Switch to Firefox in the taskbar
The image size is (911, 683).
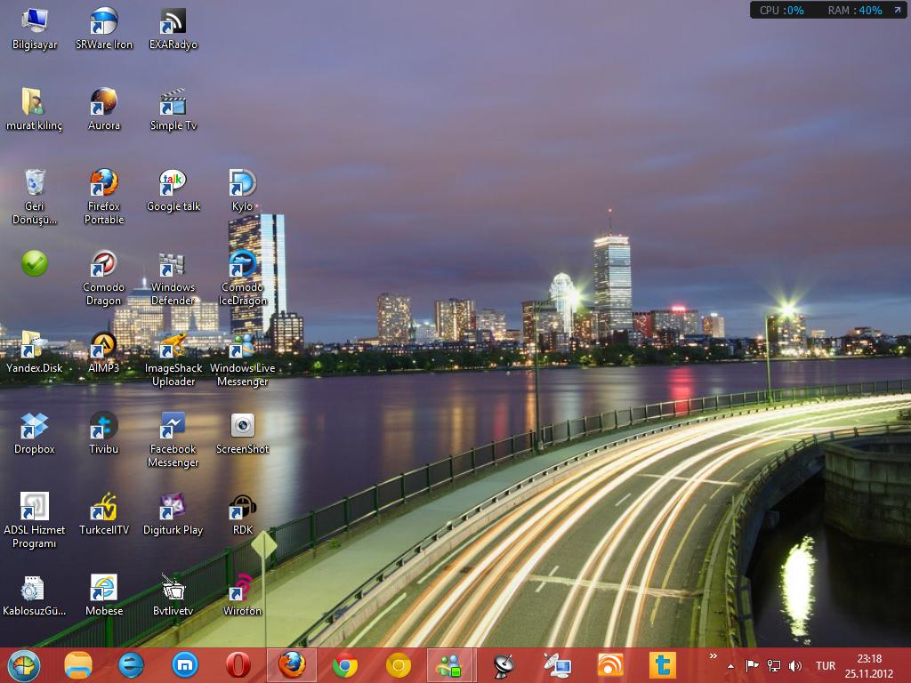(x=291, y=664)
